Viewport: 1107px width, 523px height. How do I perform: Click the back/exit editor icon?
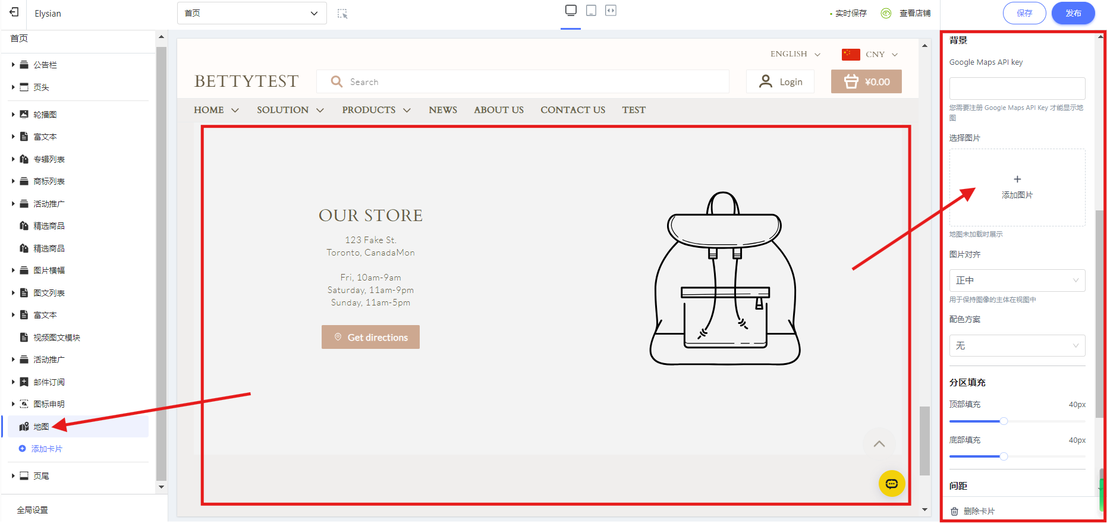[x=14, y=12]
